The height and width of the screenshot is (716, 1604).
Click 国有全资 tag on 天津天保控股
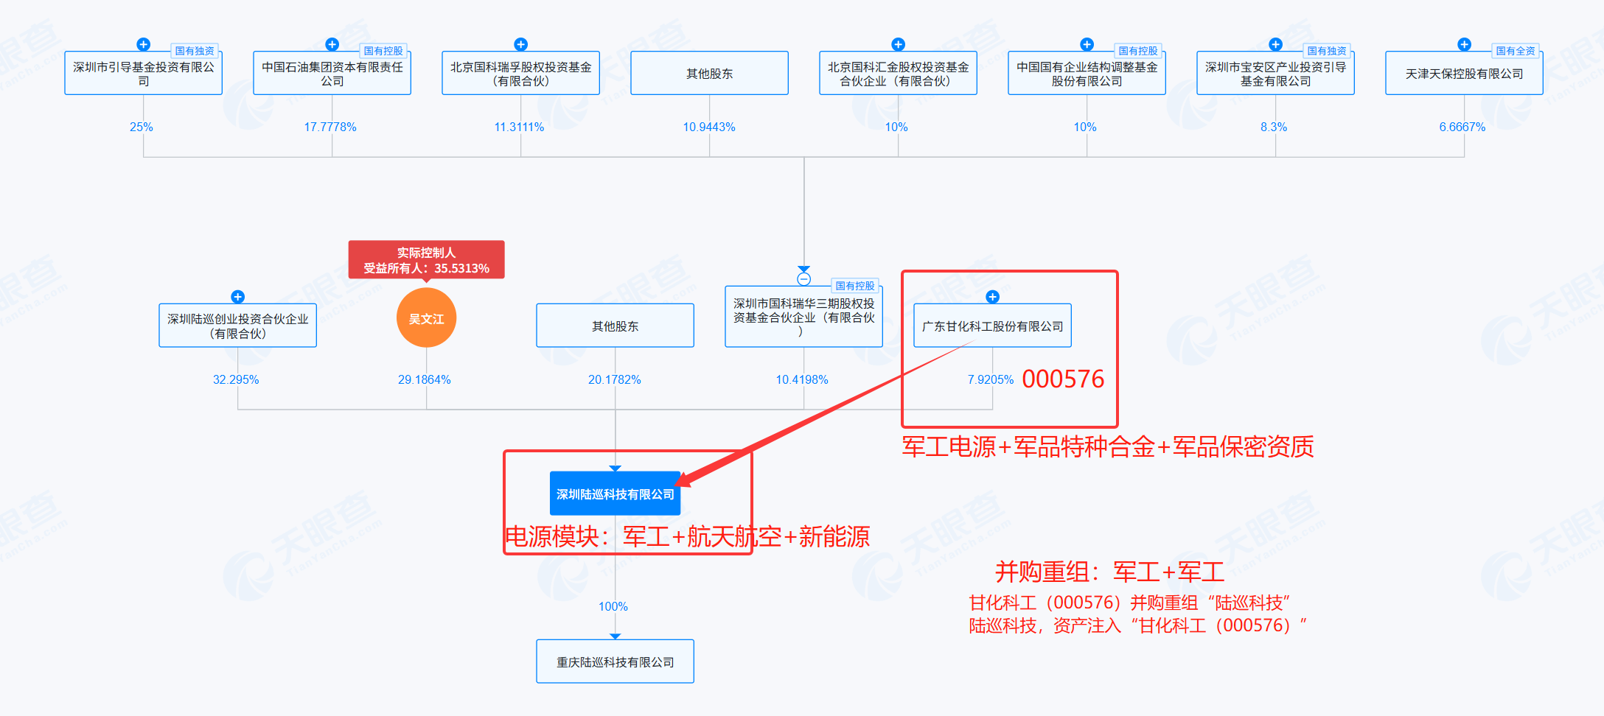point(1516,51)
